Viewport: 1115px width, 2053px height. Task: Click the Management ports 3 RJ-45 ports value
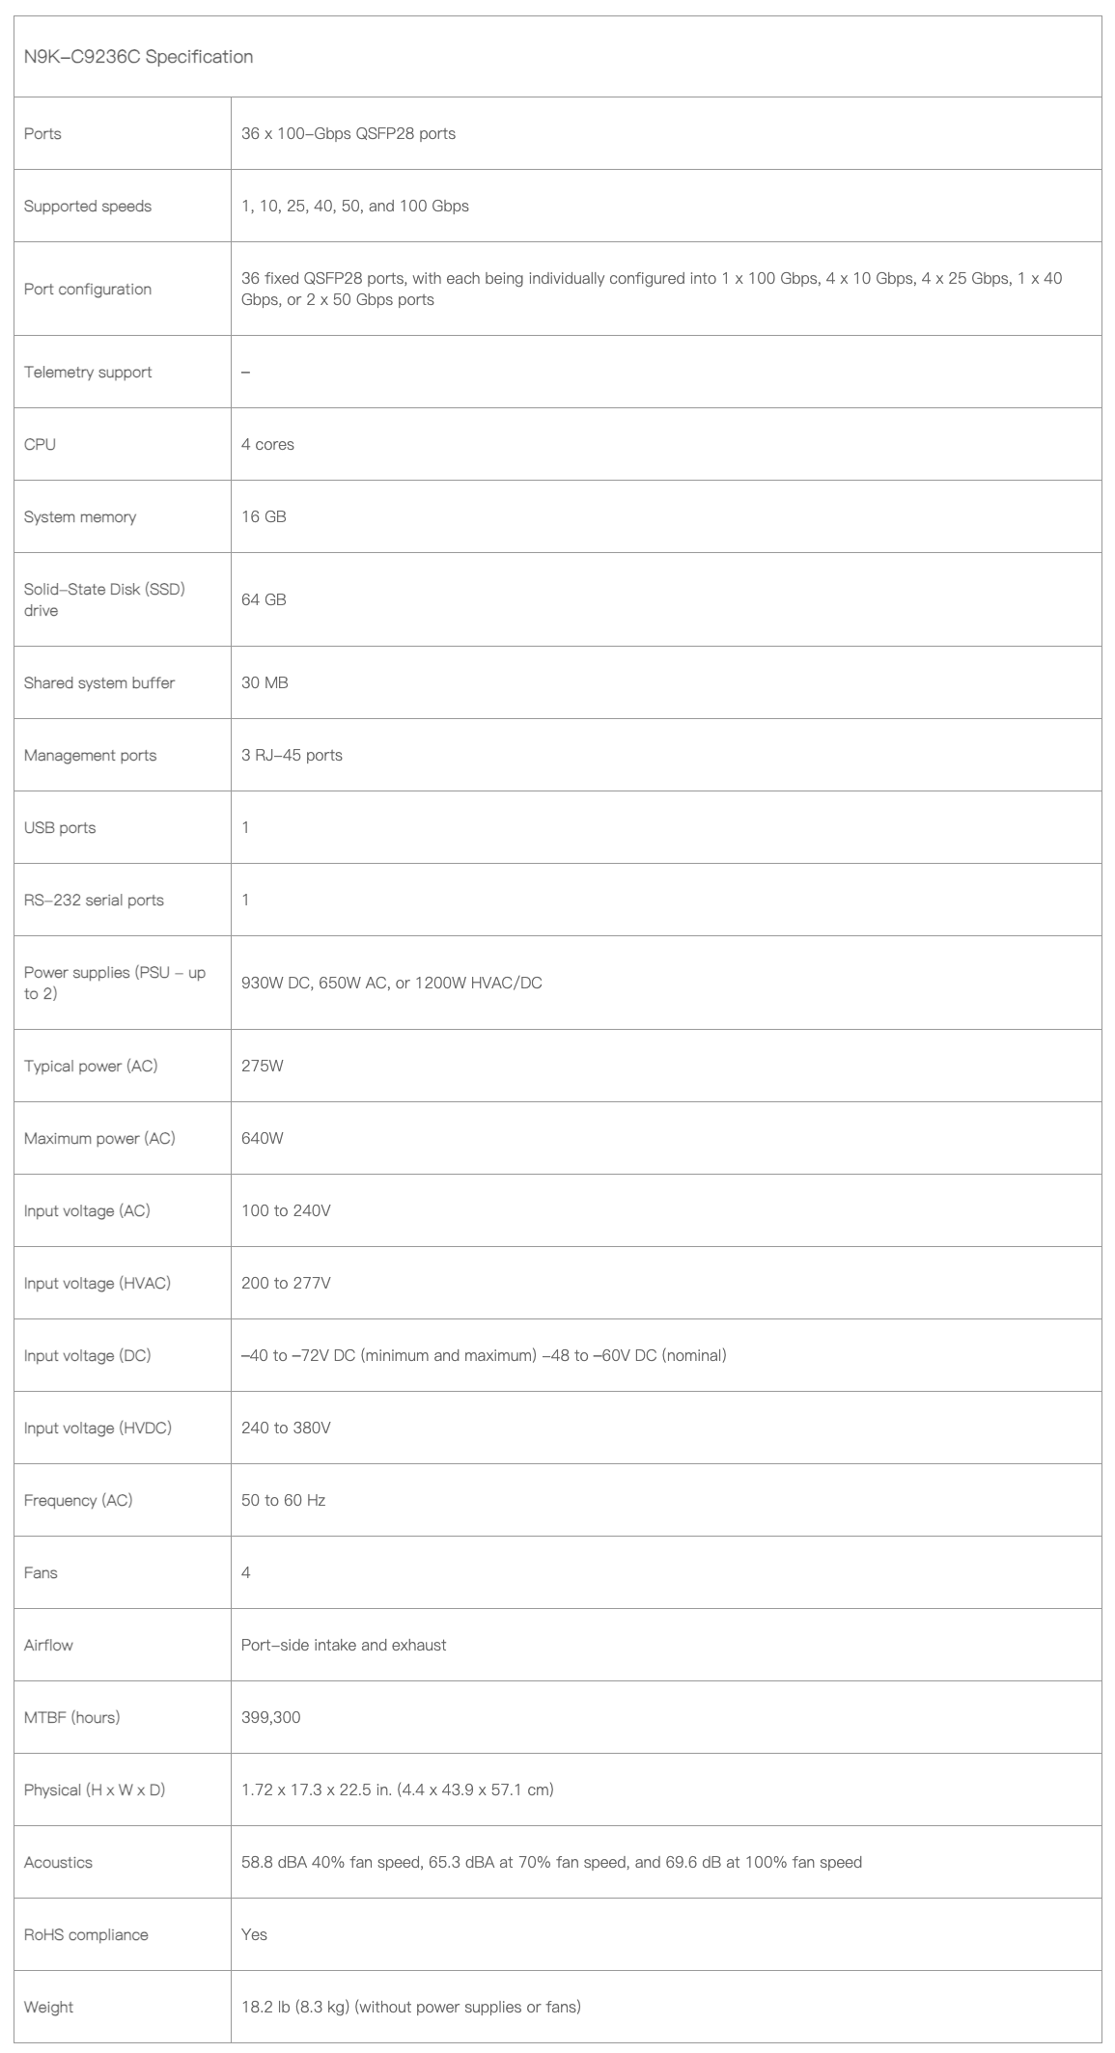tap(292, 755)
